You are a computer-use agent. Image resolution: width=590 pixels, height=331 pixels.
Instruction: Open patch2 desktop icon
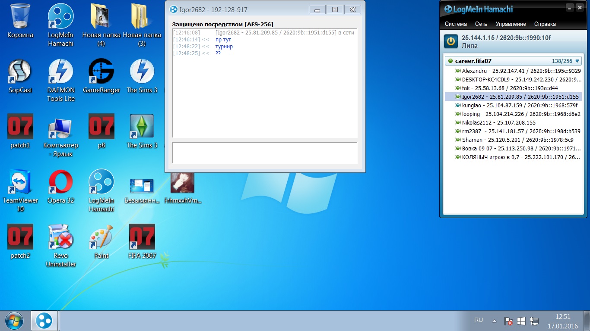coord(20,242)
